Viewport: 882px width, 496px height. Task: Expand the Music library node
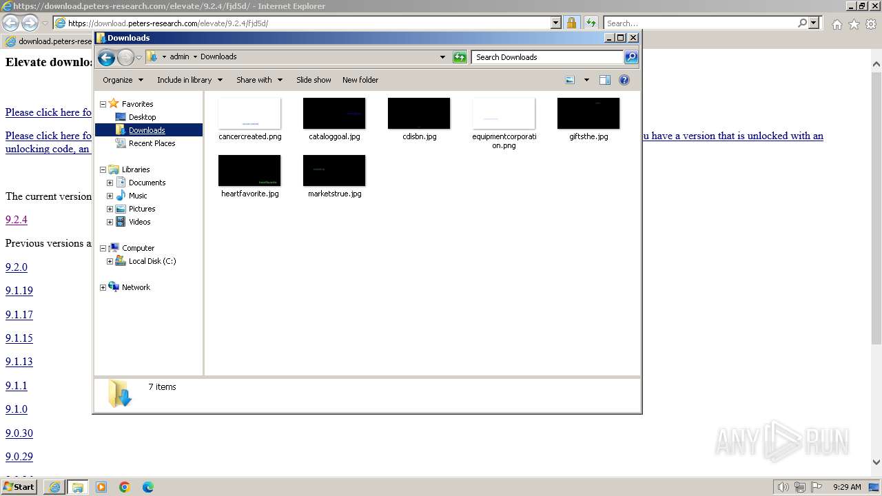pos(110,196)
